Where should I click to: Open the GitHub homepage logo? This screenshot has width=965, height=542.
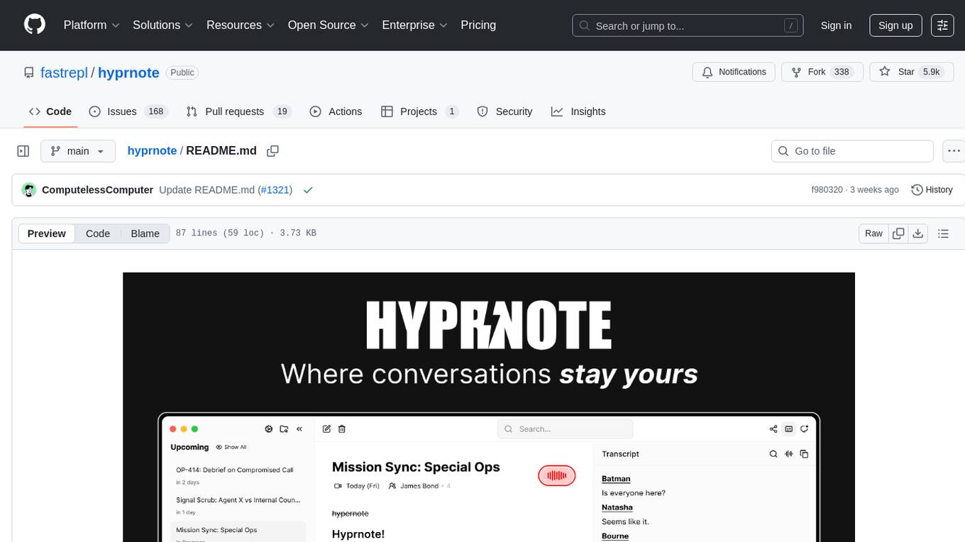tap(35, 25)
